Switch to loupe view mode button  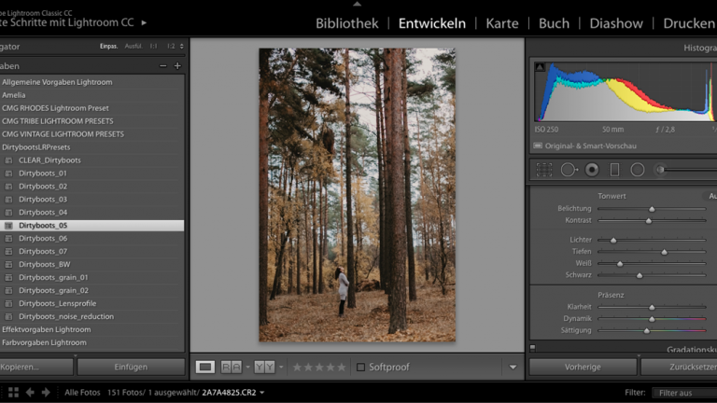point(205,368)
